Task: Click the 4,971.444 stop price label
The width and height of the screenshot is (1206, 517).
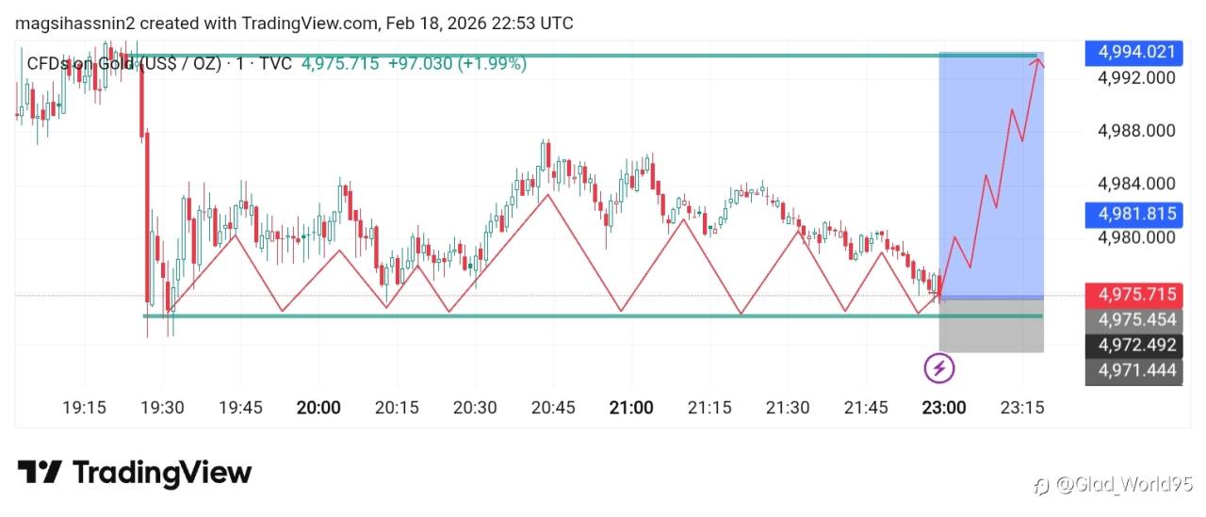Action: pyautogui.click(x=1131, y=371)
